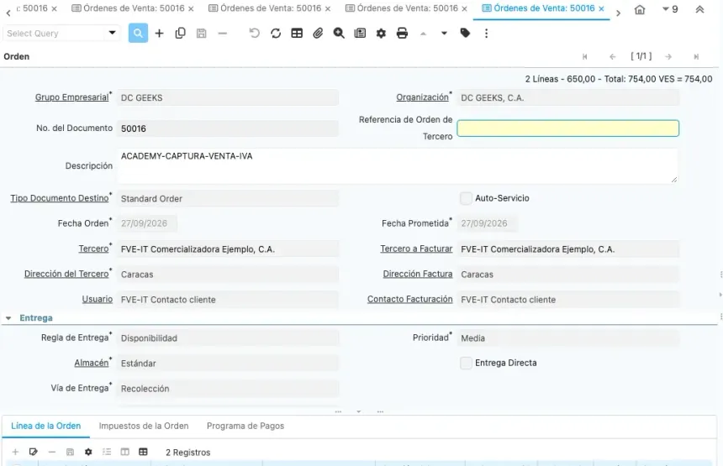Collapse the Entrega section
The width and height of the screenshot is (723, 466).
8,318
